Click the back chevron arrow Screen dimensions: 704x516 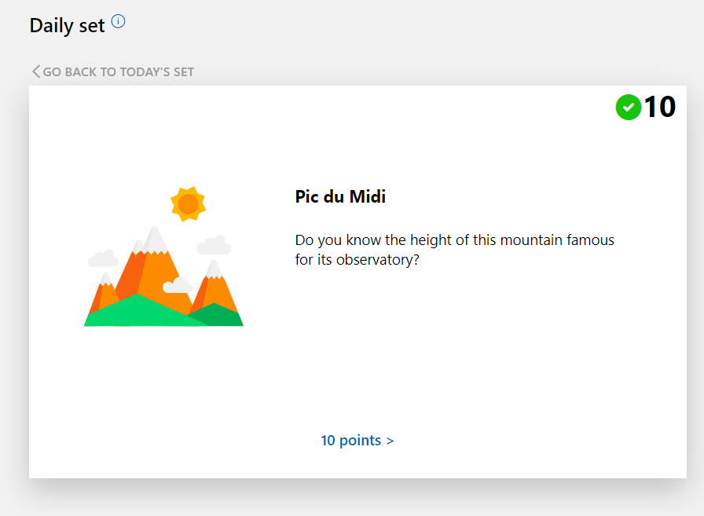tap(36, 71)
